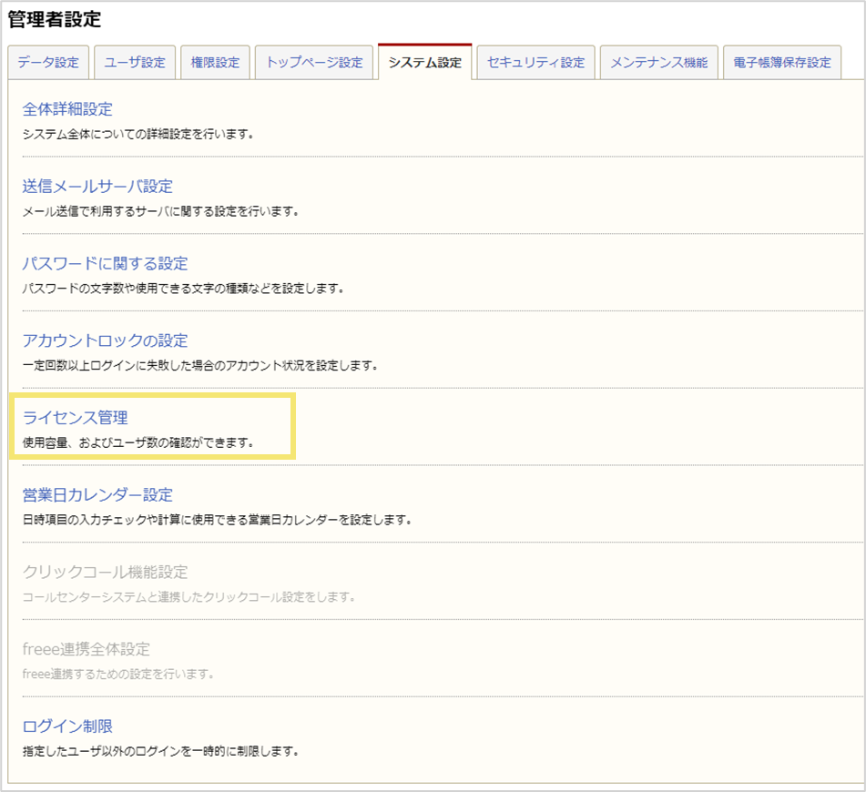Open 営業日カレンダー設定
Image resolution: width=866 pixels, height=792 pixels.
pos(99,494)
